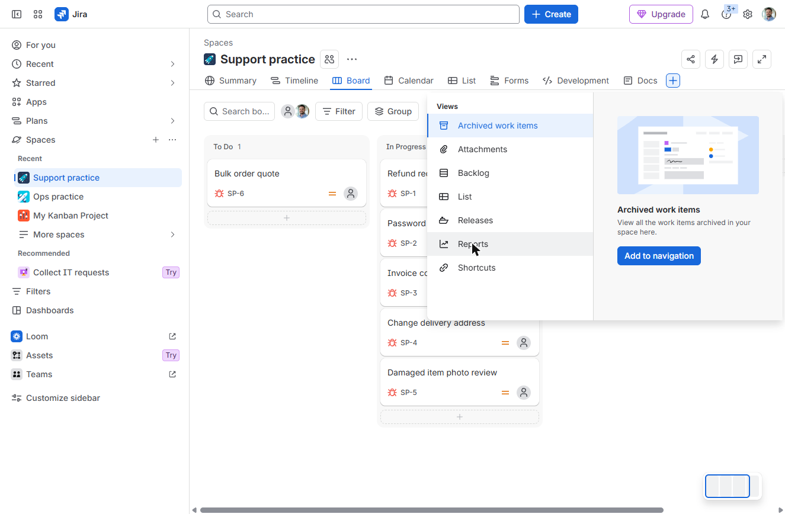Screen dimensions: 785x514
Task: Click the give feedback icon
Action: click(x=738, y=59)
